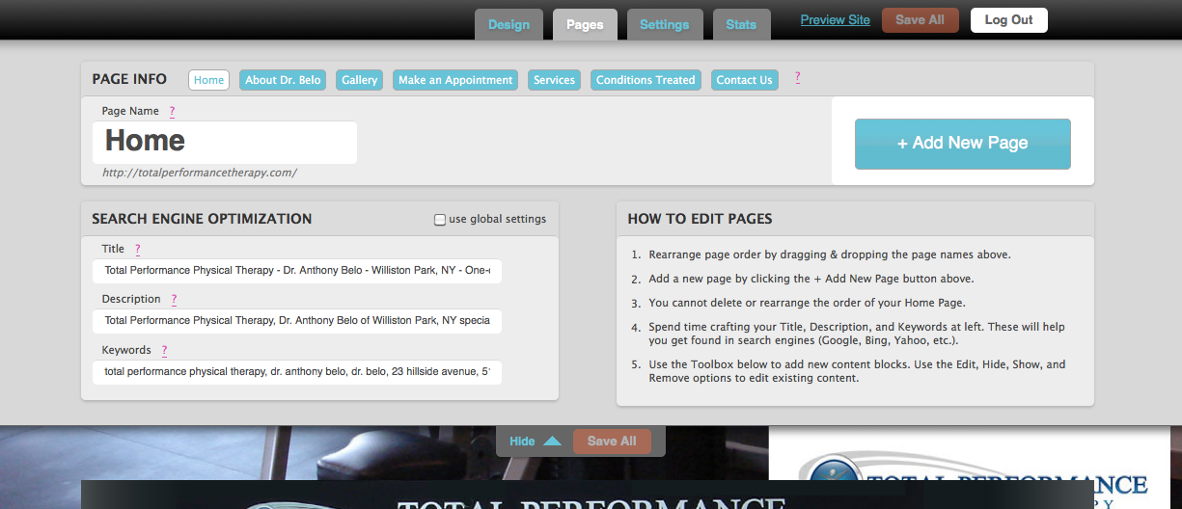Image resolution: width=1182 pixels, height=509 pixels.
Task: Open help icon next to Page Name
Action: coord(172,112)
